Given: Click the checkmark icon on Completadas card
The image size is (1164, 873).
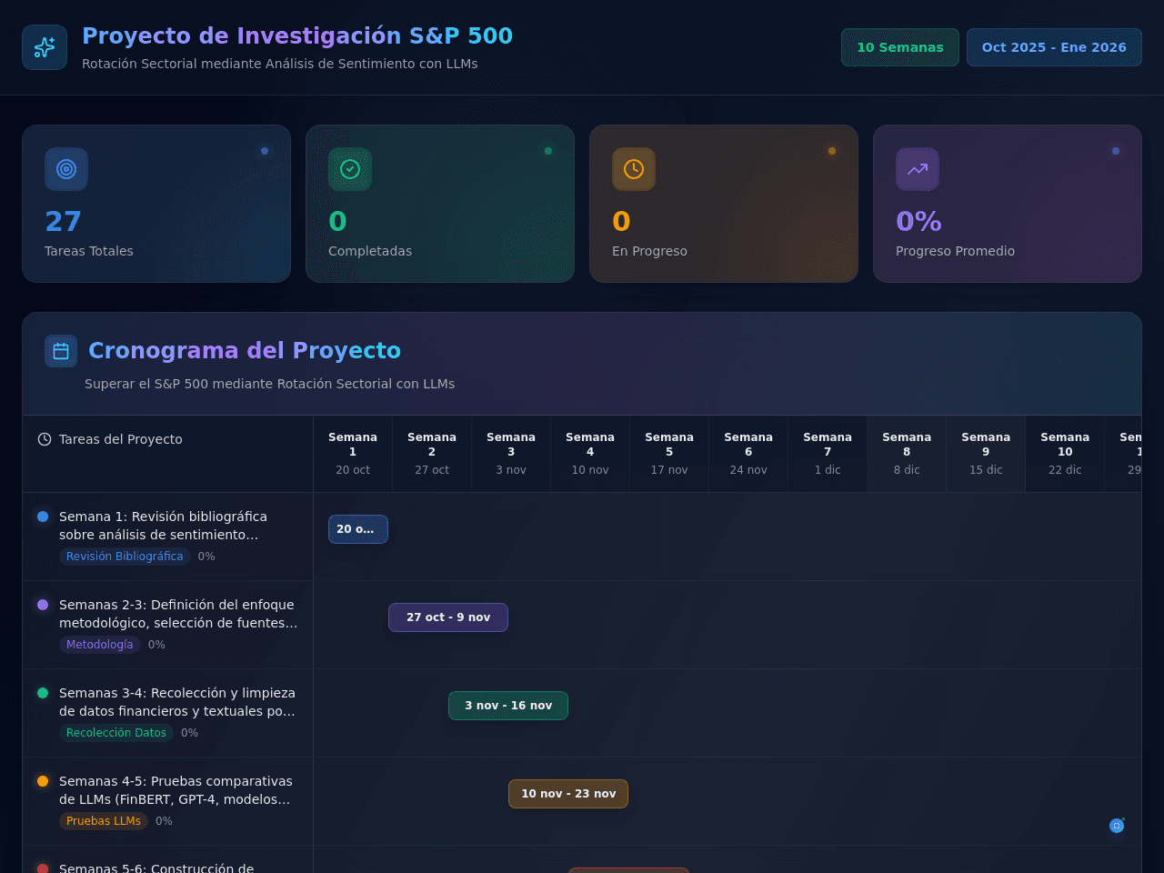Looking at the screenshot, I should (350, 169).
